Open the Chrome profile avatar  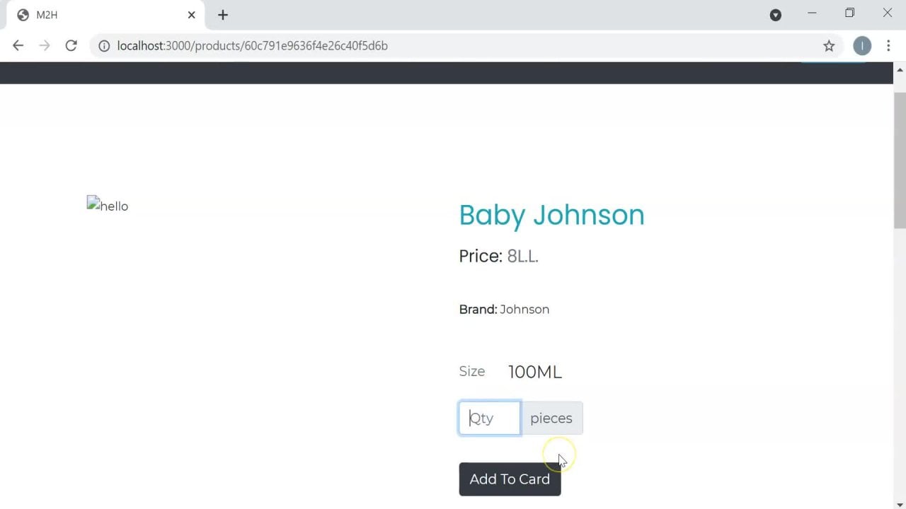(x=861, y=46)
